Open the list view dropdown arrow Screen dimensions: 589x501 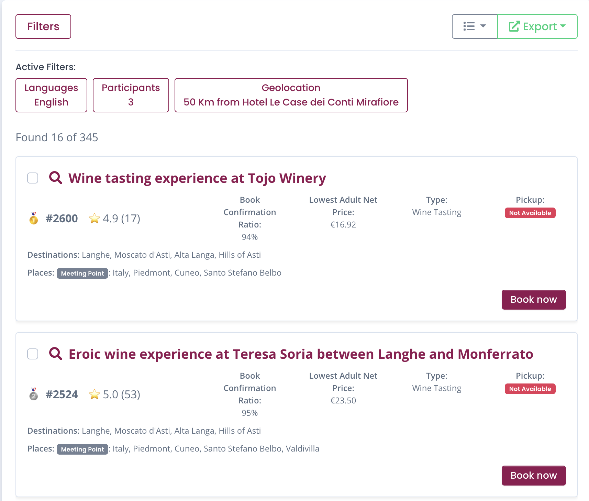point(483,26)
